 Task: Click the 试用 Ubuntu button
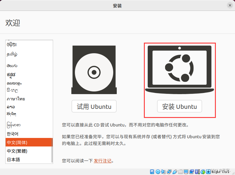[x=94, y=106]
